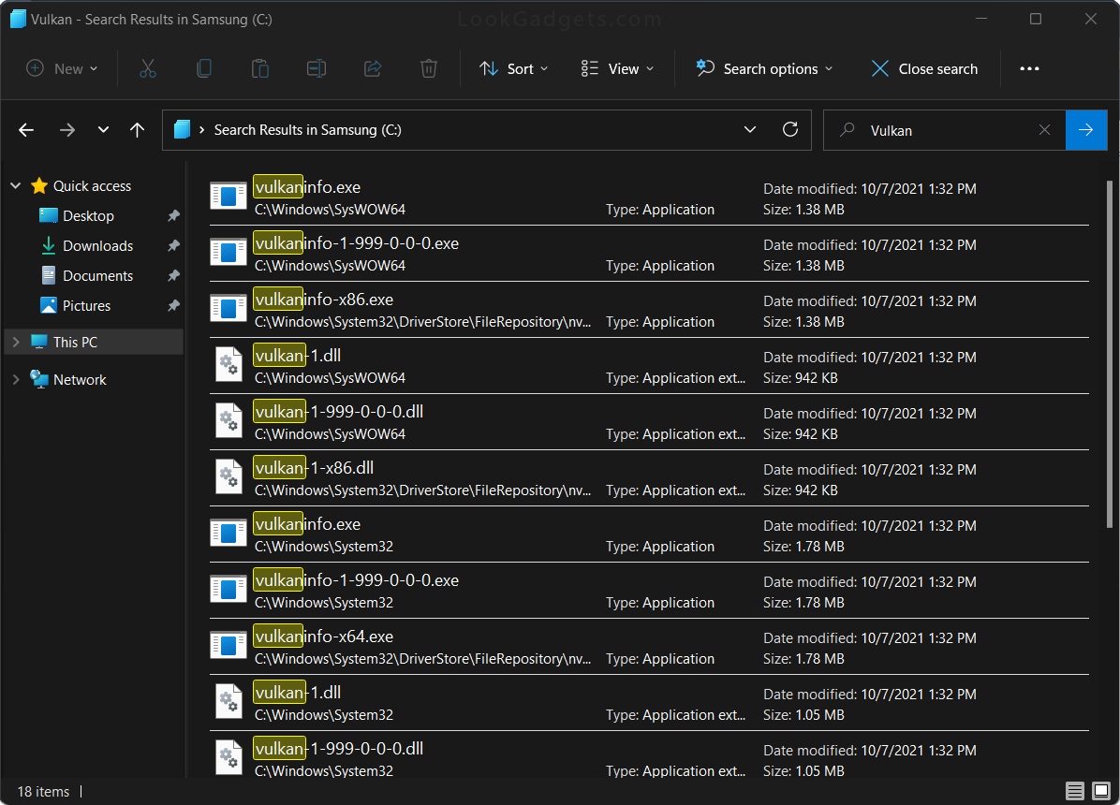Refresh the search results

coord(789,129)
